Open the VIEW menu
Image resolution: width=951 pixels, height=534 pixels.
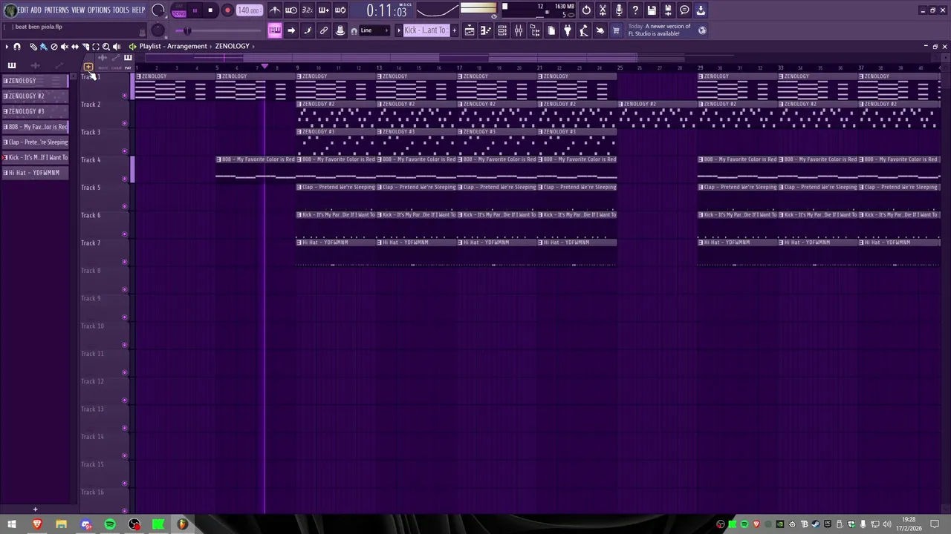tap(78, 10)
